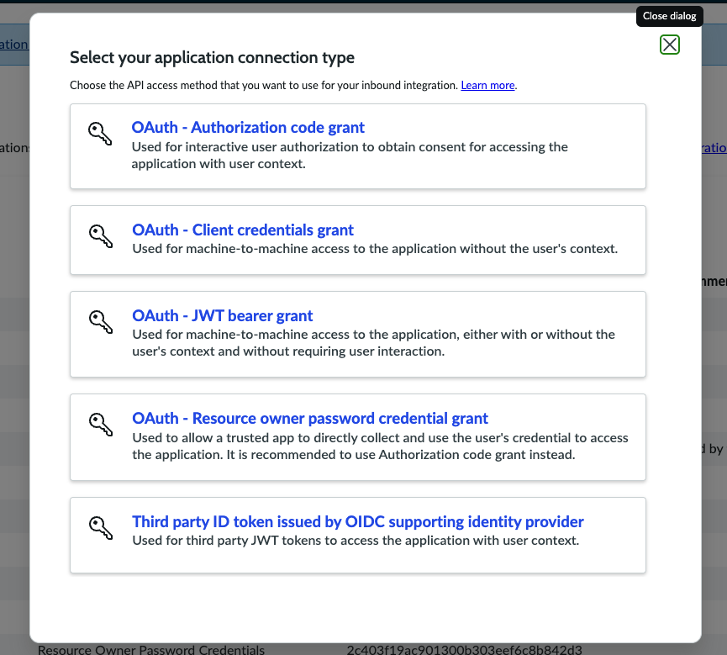
Task: Click the key icon beside Client credentials grant
Action: click(x=100, y=237)
